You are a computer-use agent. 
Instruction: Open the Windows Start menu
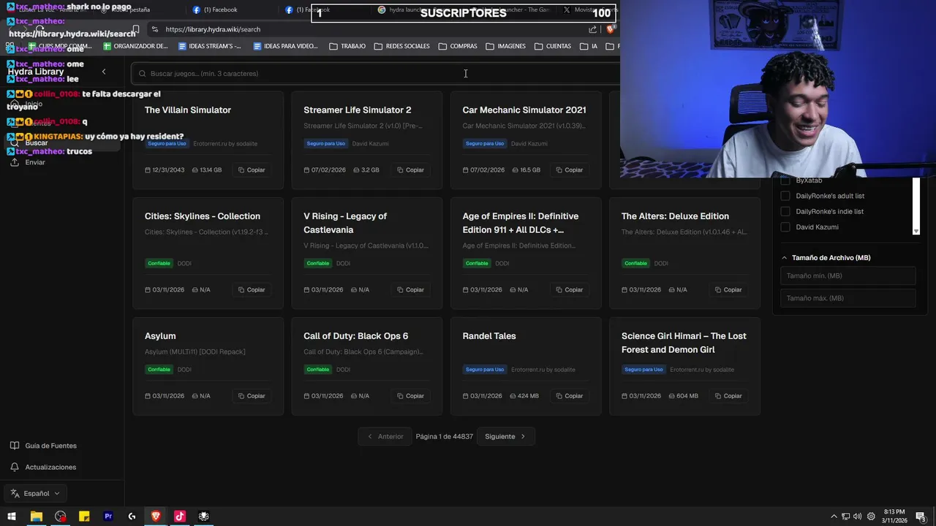coord(12,516)
